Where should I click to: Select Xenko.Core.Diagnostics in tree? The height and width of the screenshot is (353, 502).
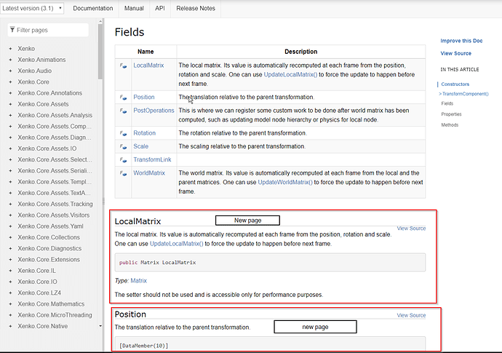coord(49,249)
